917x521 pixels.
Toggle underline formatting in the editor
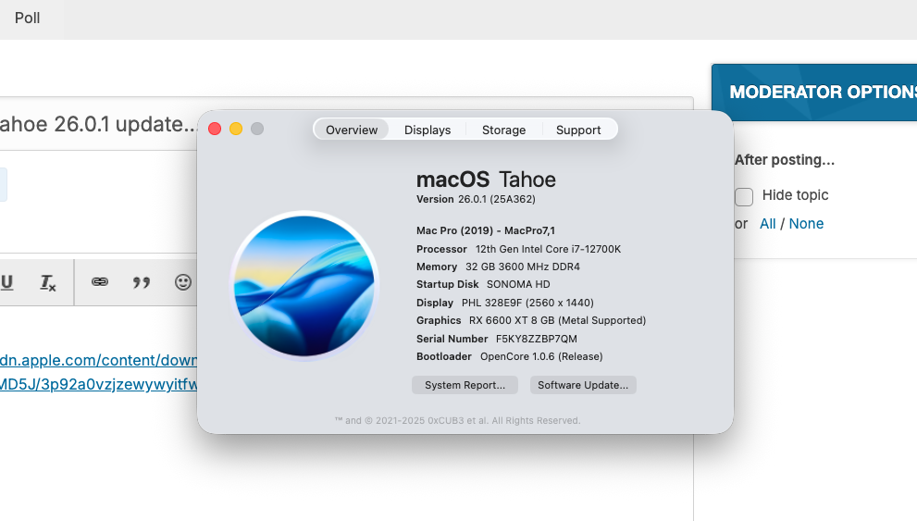pos(6,282)
